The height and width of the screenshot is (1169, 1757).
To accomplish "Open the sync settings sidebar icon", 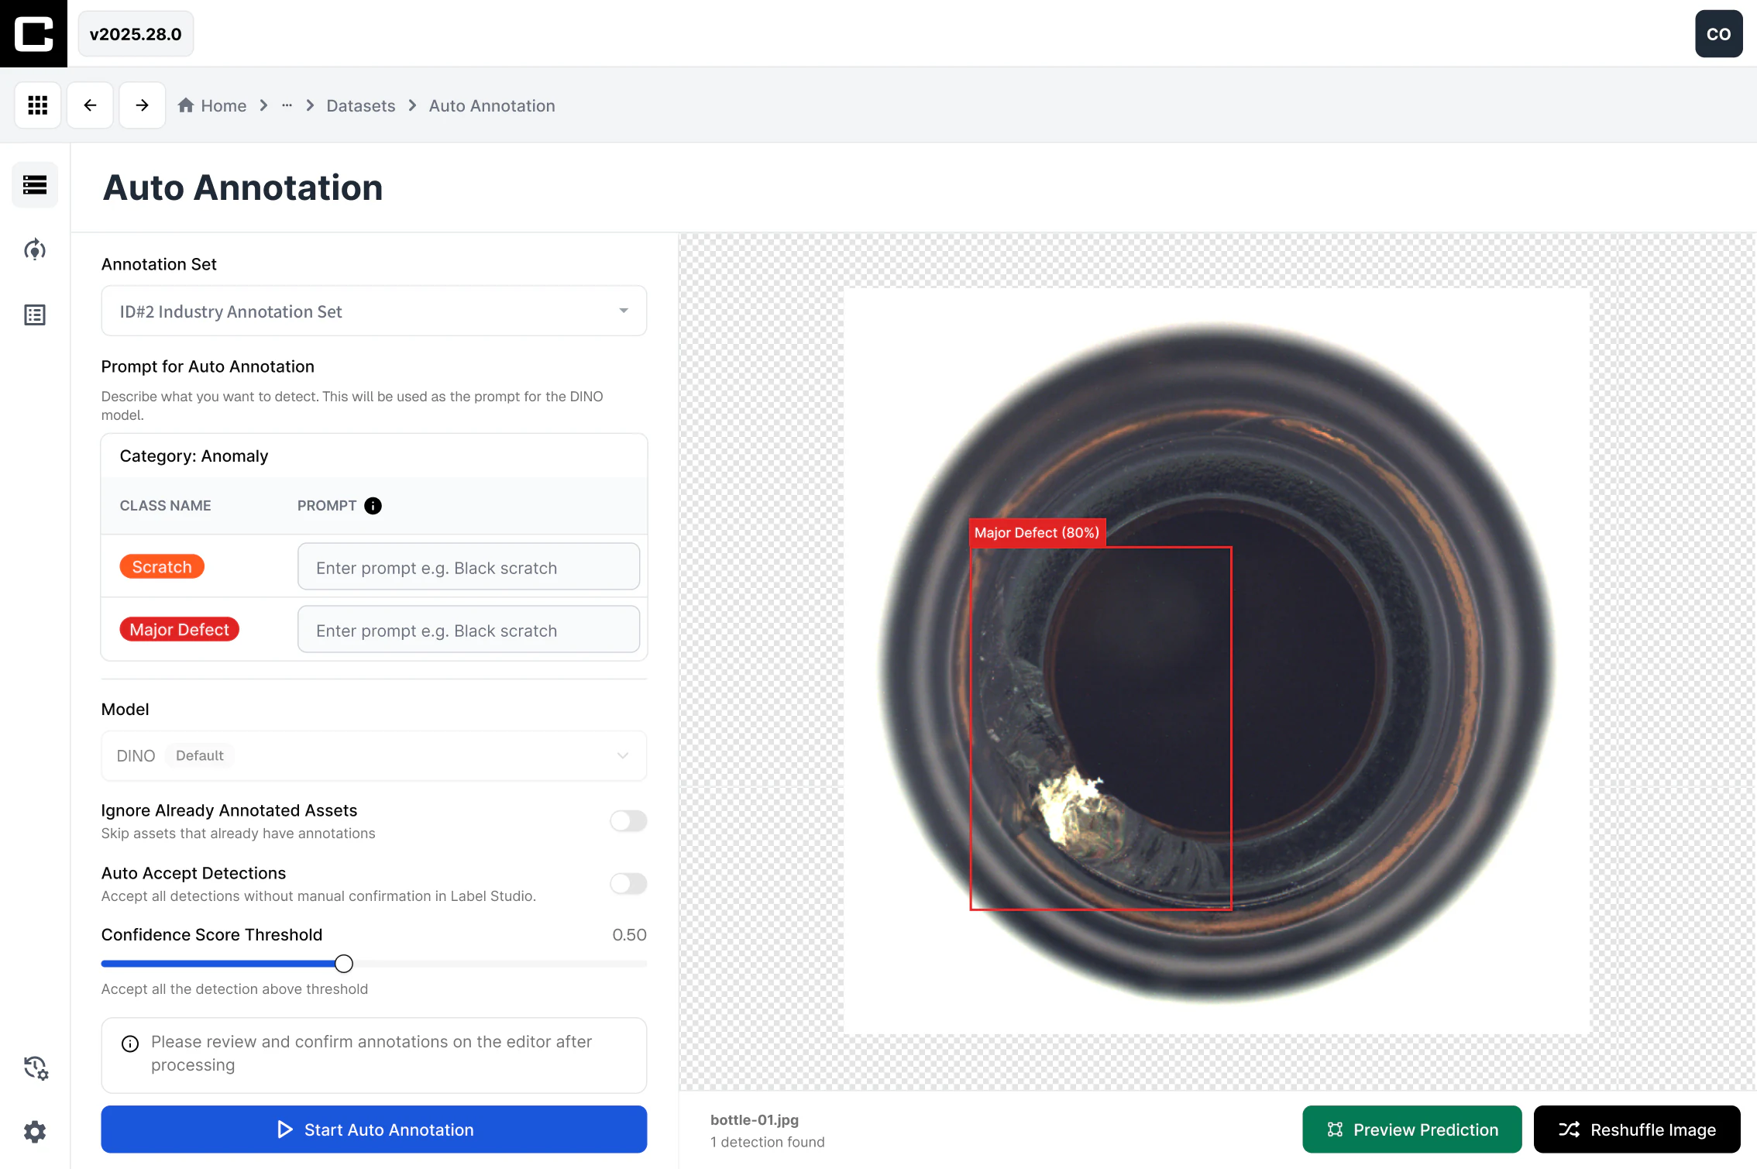I will 35,1068.
